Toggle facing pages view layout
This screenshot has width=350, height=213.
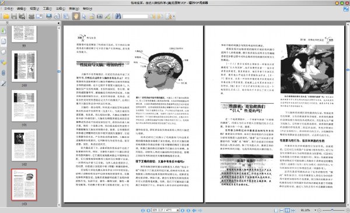[x=287, y=210]
